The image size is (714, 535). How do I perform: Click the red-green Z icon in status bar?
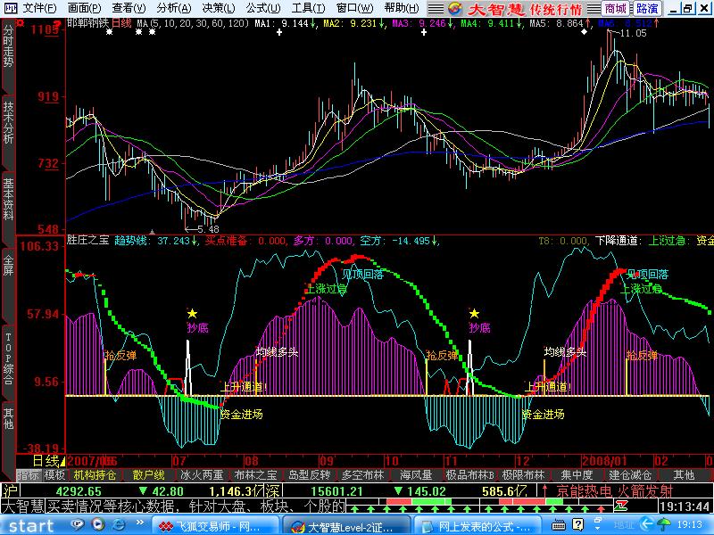coord(620,506)
